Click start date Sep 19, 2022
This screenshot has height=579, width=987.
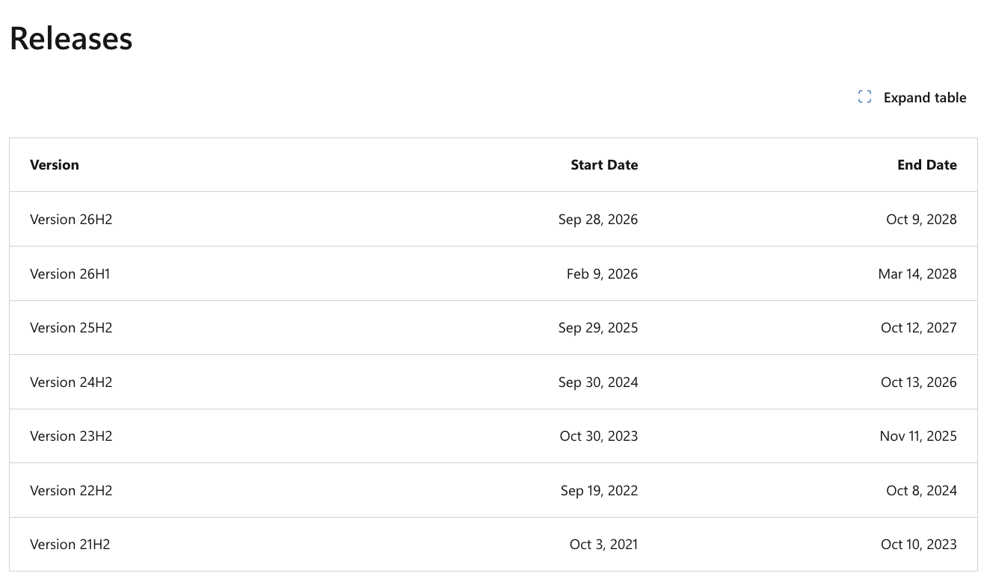(x=599, y=491)
